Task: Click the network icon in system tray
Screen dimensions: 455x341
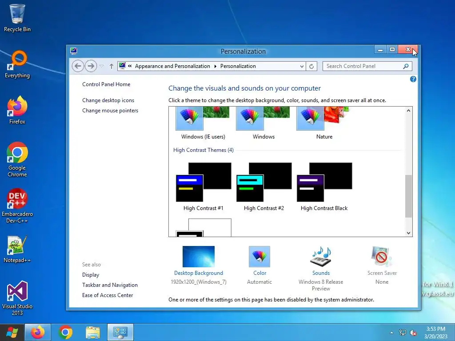Action: click(x=403, y=333)
